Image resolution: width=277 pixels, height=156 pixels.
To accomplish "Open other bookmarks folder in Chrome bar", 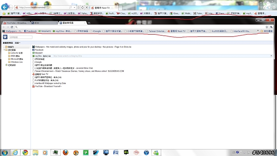I will click(x=267, y=31).
